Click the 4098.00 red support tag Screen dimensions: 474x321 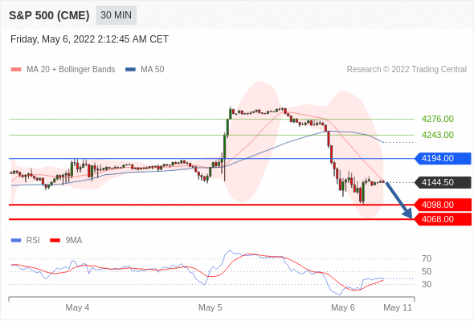(443, 205)
